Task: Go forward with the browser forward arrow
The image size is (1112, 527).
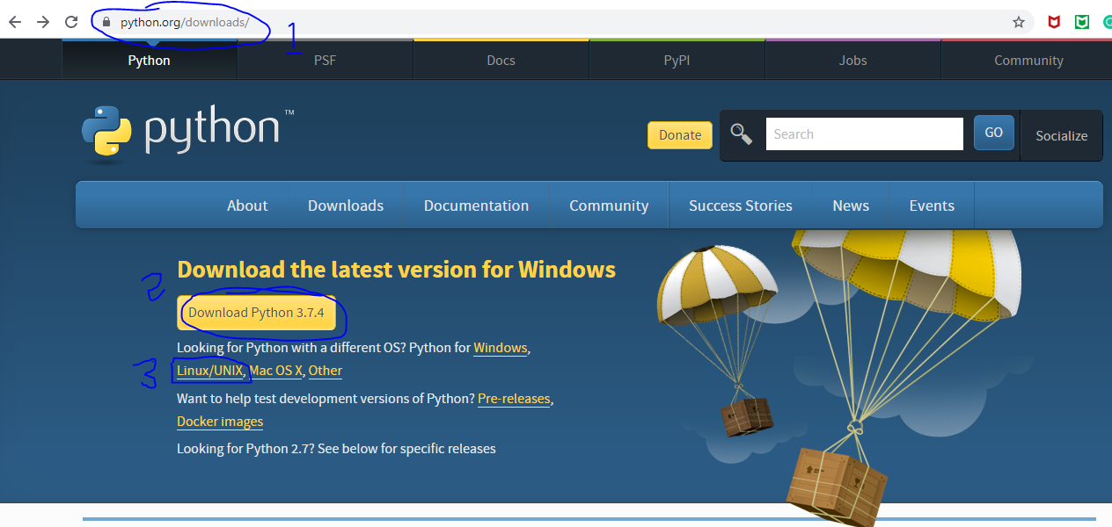Action: (43, 22)
